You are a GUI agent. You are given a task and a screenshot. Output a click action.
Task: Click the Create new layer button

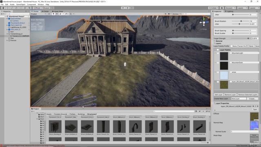(252, 99)
